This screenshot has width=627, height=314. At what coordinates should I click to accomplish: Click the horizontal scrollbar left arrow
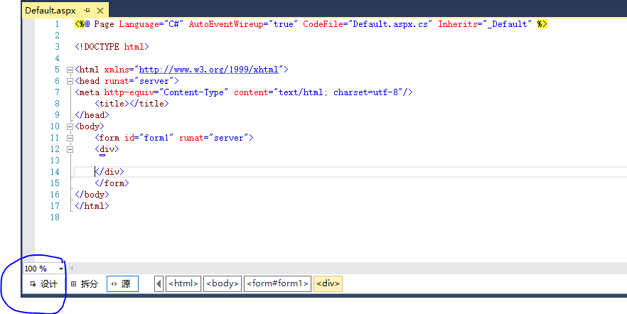click(72, 269)
